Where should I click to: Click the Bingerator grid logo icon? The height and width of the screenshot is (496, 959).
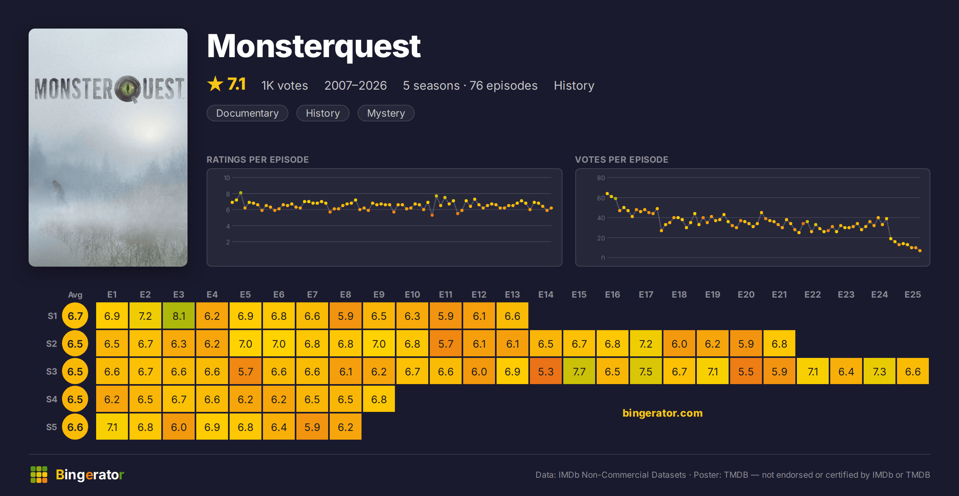point(39,475)
